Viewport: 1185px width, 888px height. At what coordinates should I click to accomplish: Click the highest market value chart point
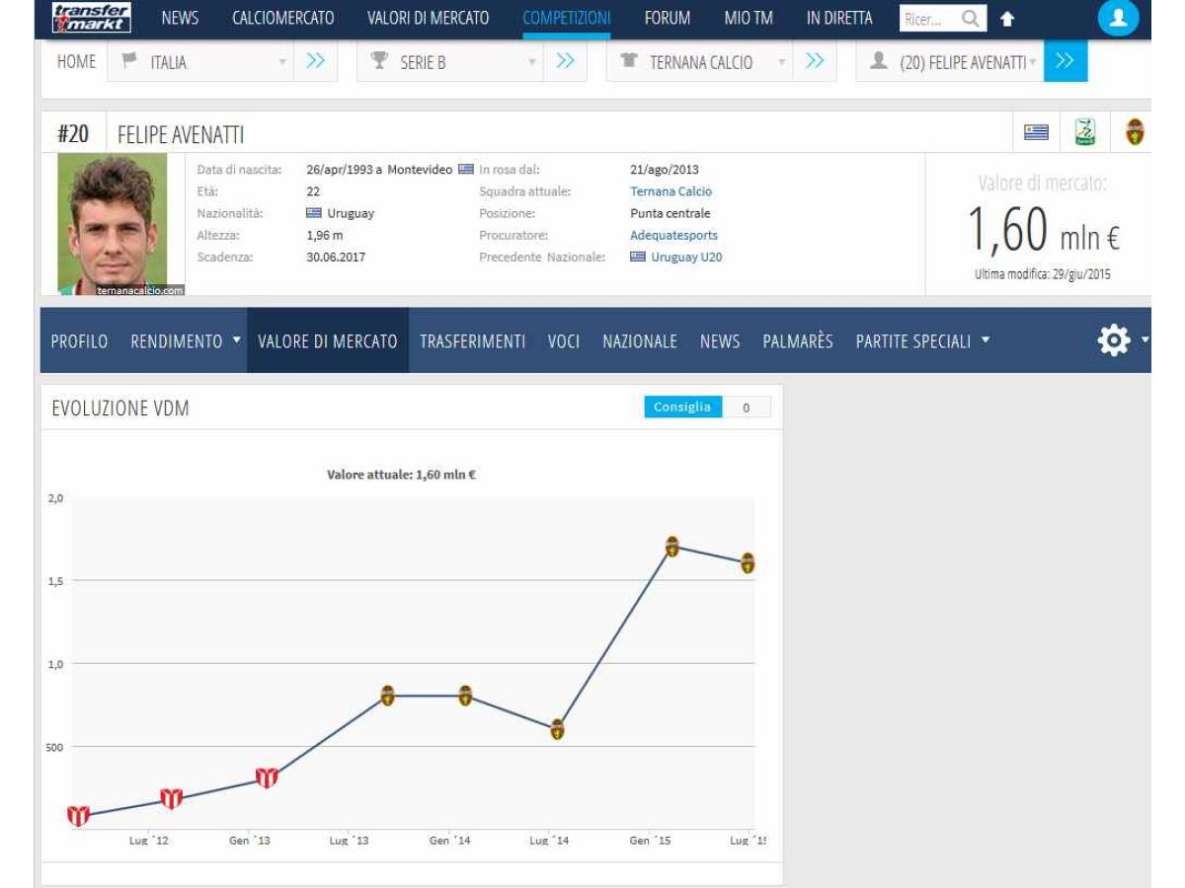click(671, 547)
